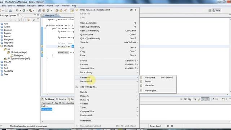231x130 pixels.
Task: Open the Window menu in menu bar
Action: pos(65,6)
